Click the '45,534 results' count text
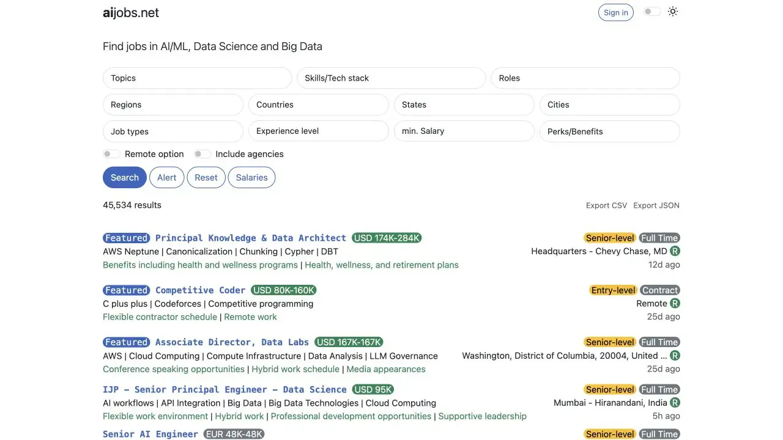 [132, 205]
